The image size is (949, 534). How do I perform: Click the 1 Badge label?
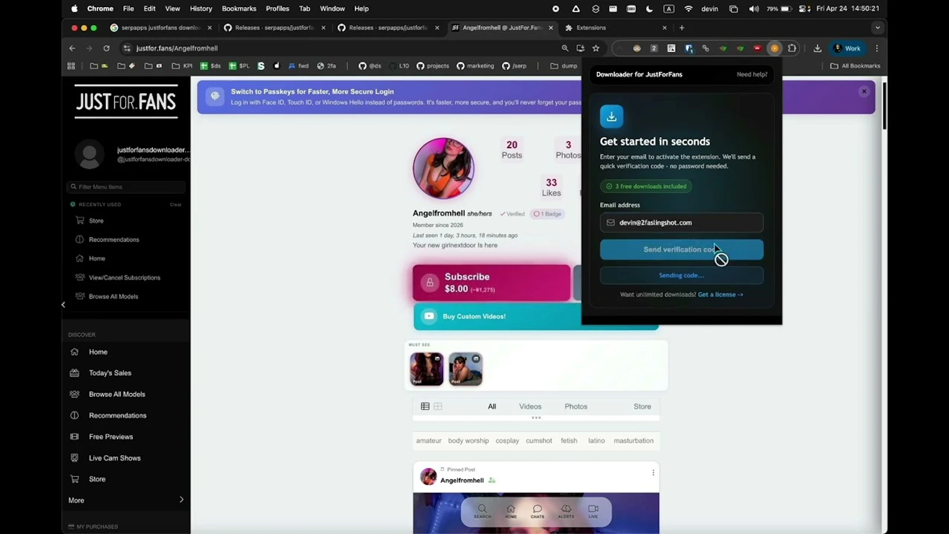pos(547,214)
